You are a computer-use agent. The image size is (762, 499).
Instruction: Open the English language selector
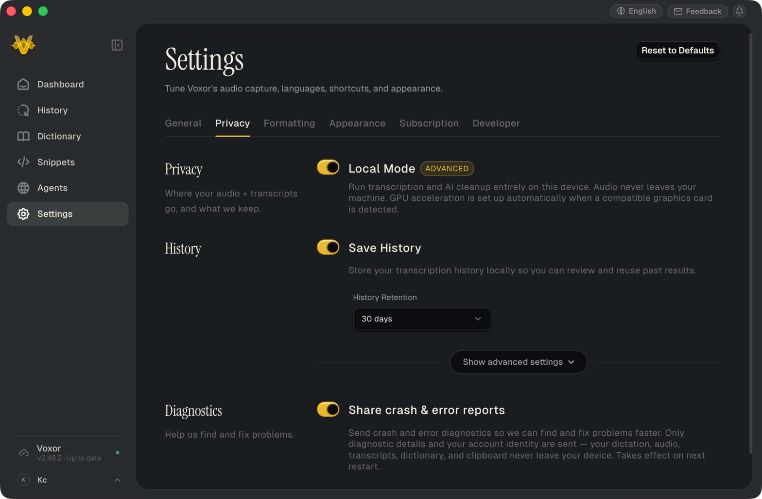[x=636, y=11]
